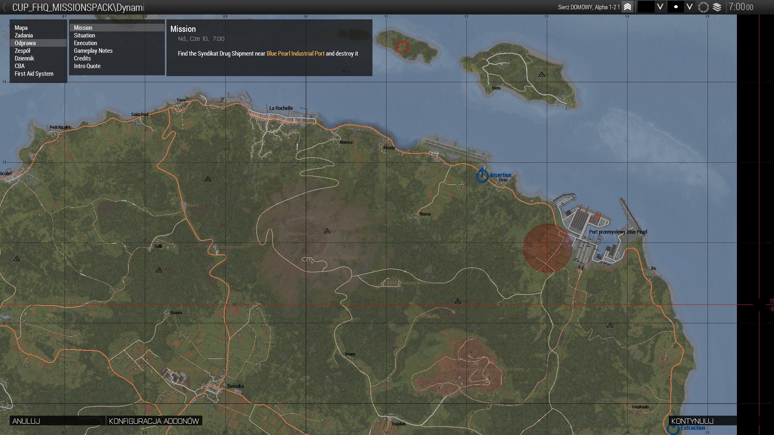Screen dimensions: 774x435
Task: Click the small red circle on northwest island
Action: (x=402, y=47)
